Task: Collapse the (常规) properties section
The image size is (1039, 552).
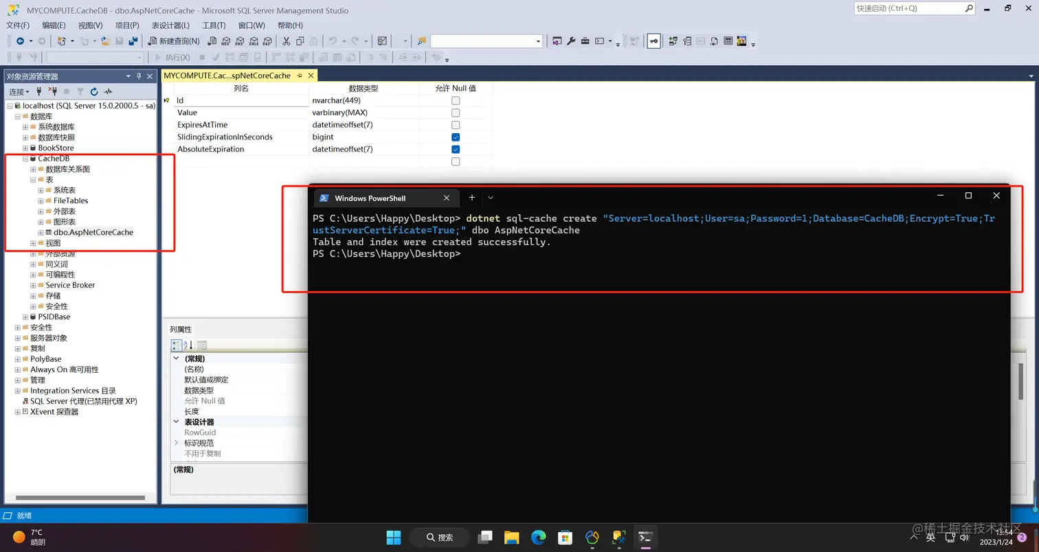Action: (176, 358)
